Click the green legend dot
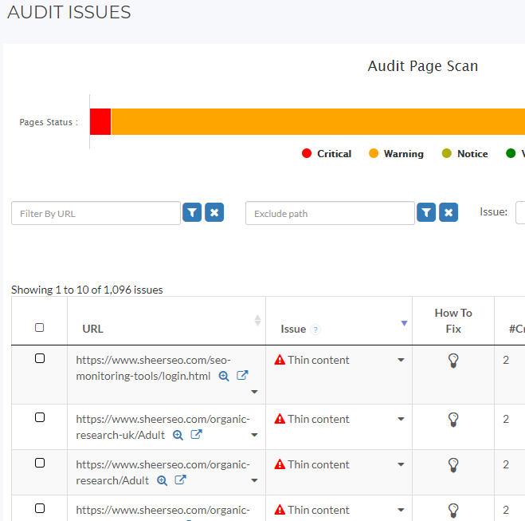The width and height of the screenshot is (525, 521). [x=511, y=153]
